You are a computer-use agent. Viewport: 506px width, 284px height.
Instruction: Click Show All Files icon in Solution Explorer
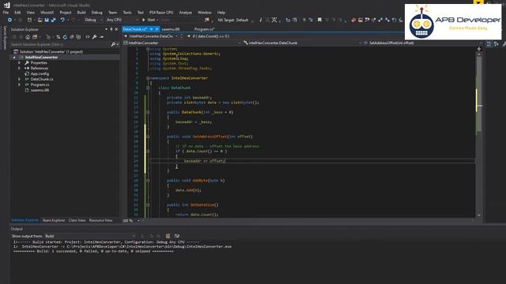(x=78, y=37)
